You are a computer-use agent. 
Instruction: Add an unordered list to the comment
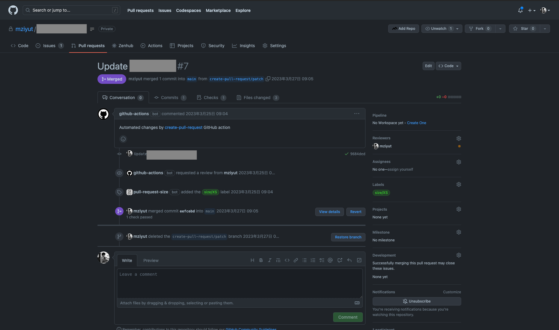[x=304, y=260]
